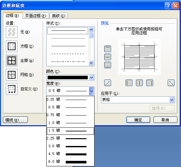The width and height of the screenshot is (181, 167).
Task: Apply the diagonal-down border button
Action: [171, 83]
